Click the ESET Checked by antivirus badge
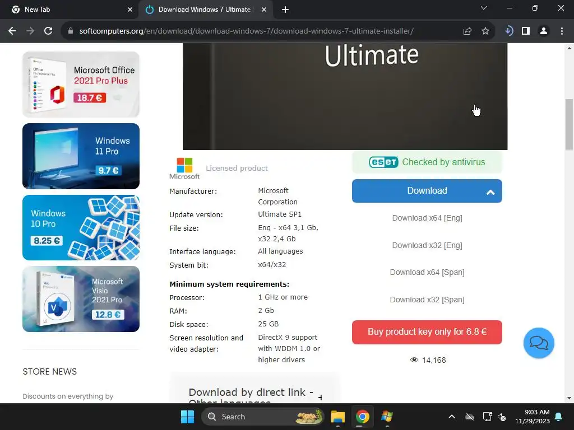 (427, 162)
